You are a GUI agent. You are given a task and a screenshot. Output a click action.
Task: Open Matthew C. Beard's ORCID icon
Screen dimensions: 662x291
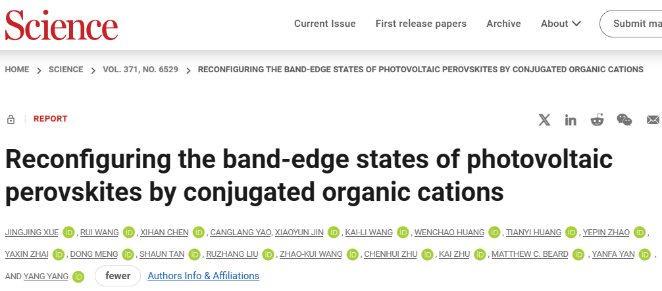577,254
